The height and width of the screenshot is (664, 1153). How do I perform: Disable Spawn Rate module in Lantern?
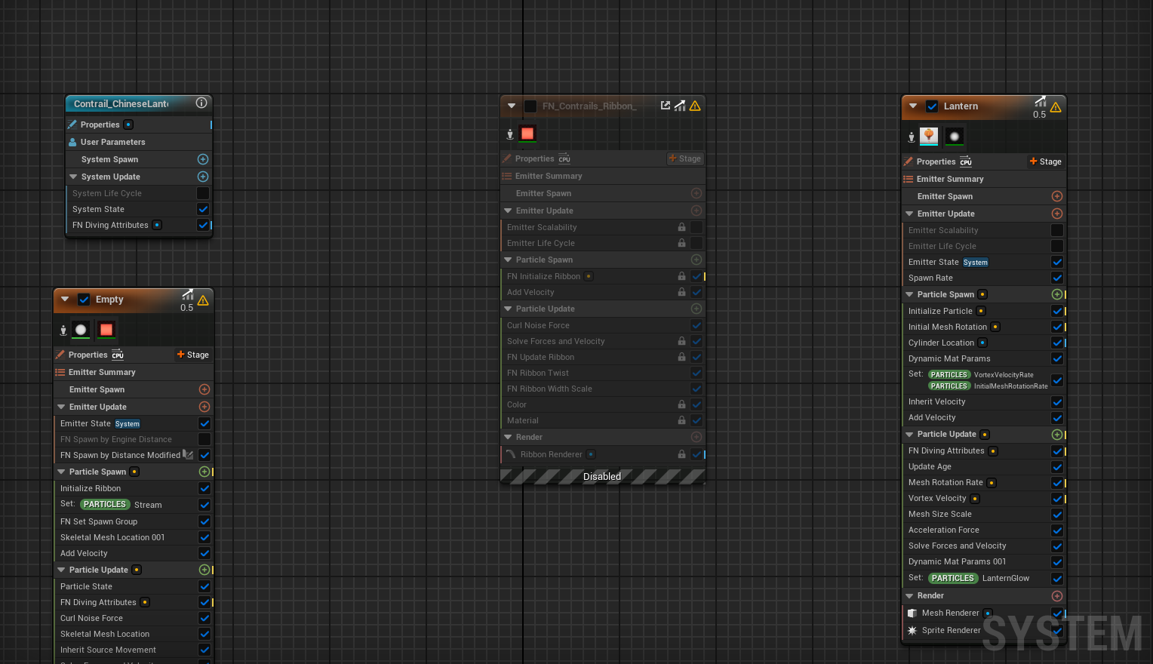coord(1057,278)
